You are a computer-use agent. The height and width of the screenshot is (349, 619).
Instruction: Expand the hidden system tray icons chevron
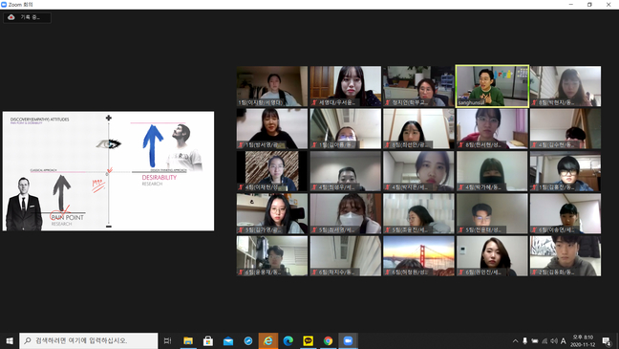point(515,340)
